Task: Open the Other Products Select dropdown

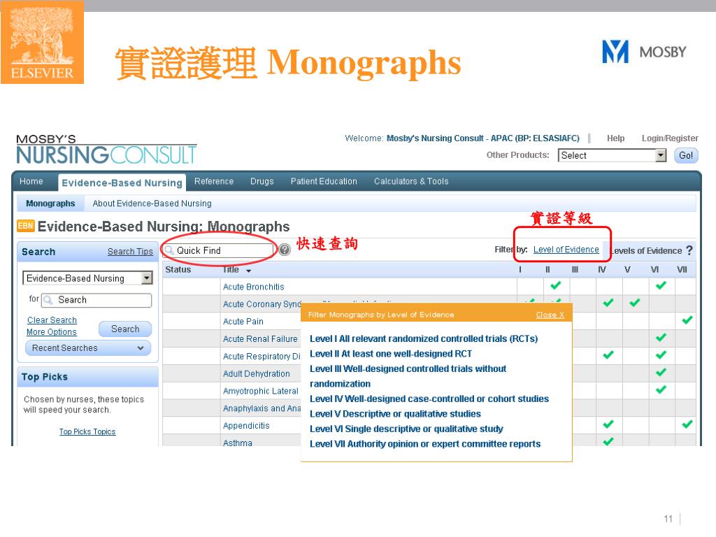Action: 612,156
